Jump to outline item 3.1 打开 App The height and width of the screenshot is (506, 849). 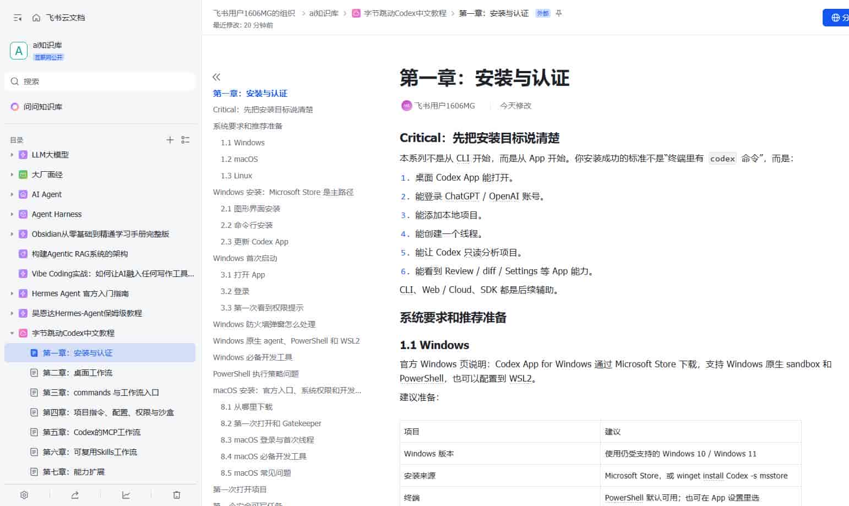coord(243,275)
